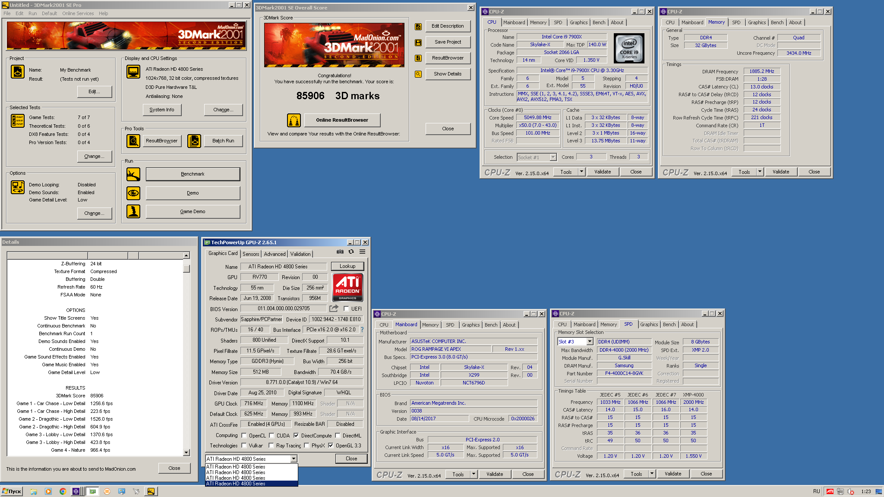Toggle the CUDA checkbox

click(272, 436)
